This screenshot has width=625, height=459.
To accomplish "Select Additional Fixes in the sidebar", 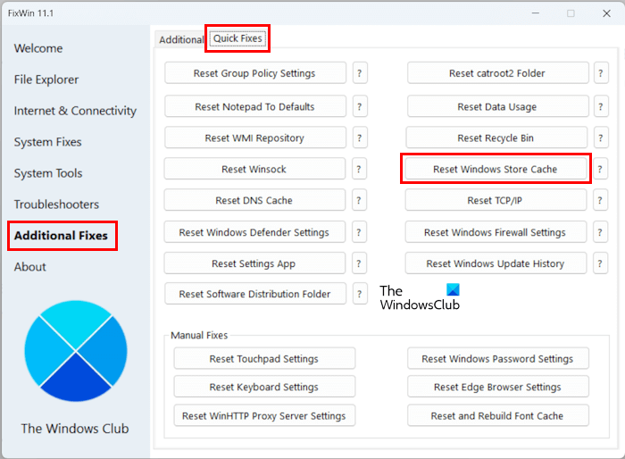I will [x=61, y=236].
